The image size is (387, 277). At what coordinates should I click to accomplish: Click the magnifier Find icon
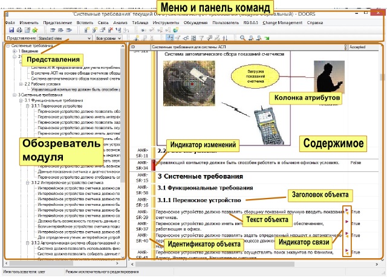[x=242, y=38]
